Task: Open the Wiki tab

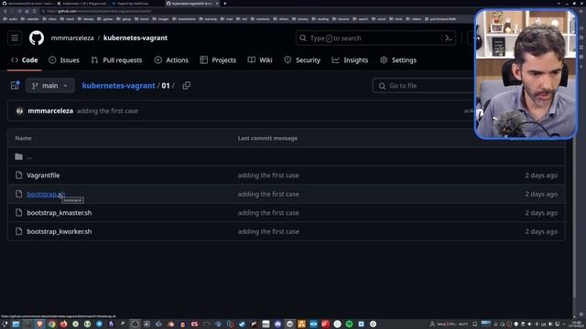Action: pyautogui.click(x=260, y=60)
